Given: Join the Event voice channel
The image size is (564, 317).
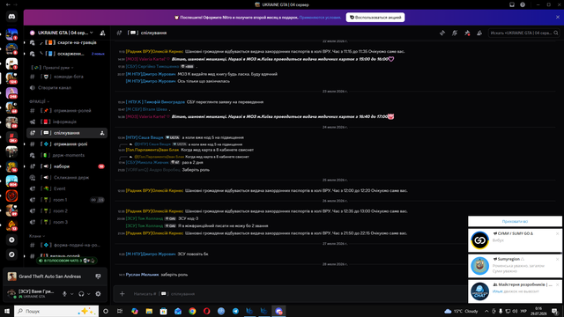Looking at the screenshot, I should pyautogui.click(x=67, y=188).
